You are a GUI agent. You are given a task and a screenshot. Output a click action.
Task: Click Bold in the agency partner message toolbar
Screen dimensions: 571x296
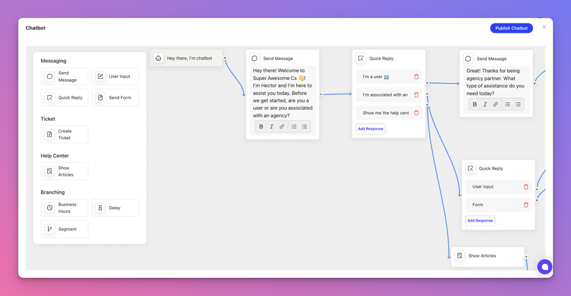click(x=475, y=104)
